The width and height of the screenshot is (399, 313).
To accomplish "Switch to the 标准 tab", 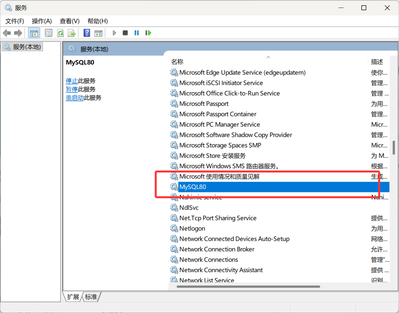I will pyautogui.click(x=91, y=297).
